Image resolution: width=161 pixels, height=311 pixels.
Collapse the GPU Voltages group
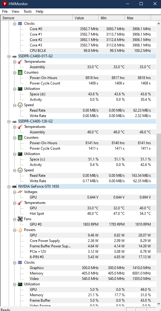(14, 192)
